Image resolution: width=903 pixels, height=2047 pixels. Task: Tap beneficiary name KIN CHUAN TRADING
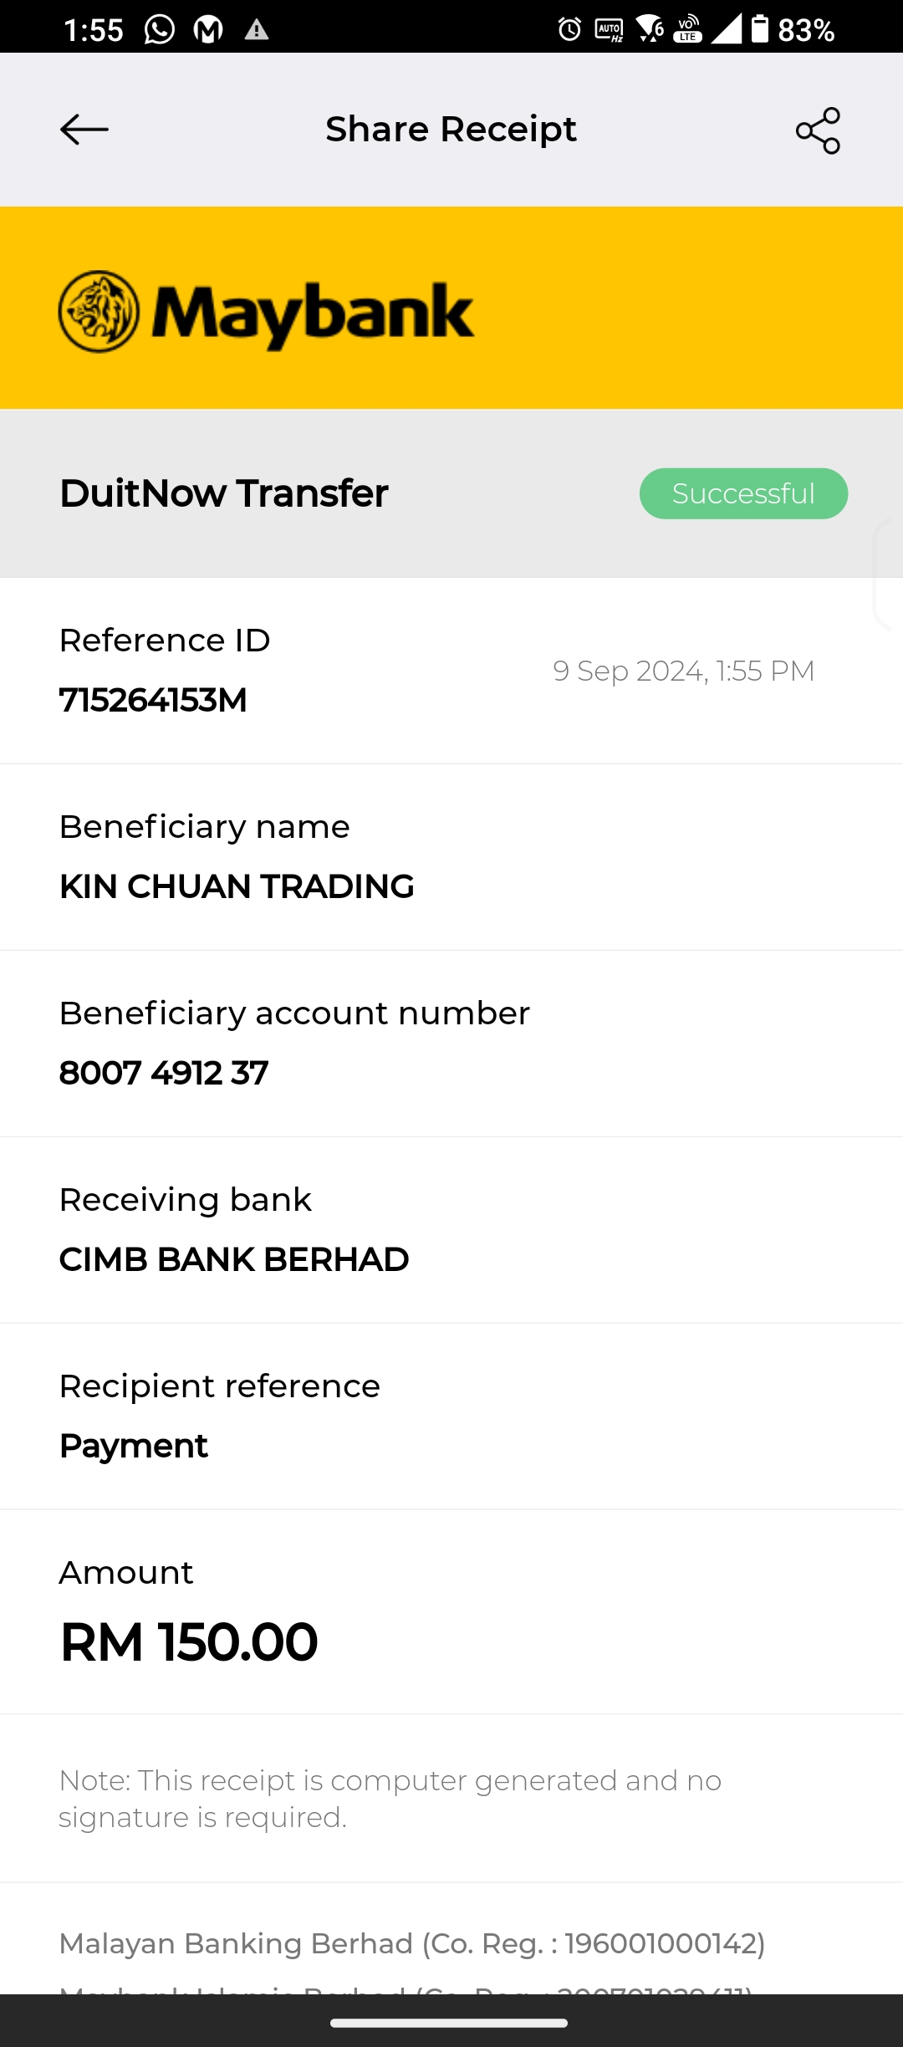pyautogui.click(x=237, y=886)
